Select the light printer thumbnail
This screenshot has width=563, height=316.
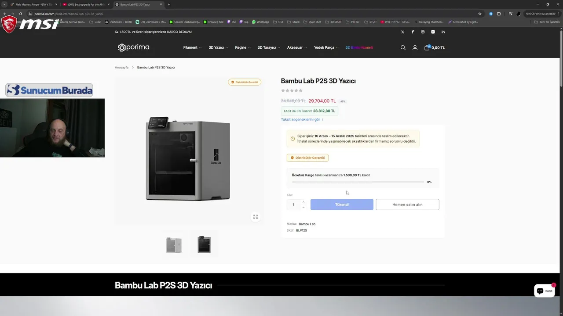(x=174, y=244)
